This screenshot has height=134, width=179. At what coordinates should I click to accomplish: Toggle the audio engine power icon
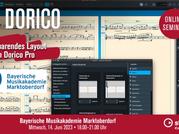click(x=154, y=5)
